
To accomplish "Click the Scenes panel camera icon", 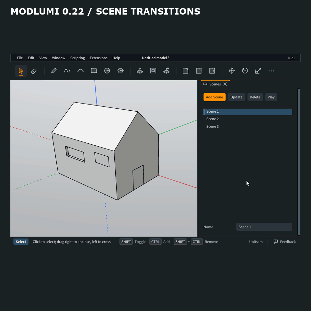I will point(205,84).
